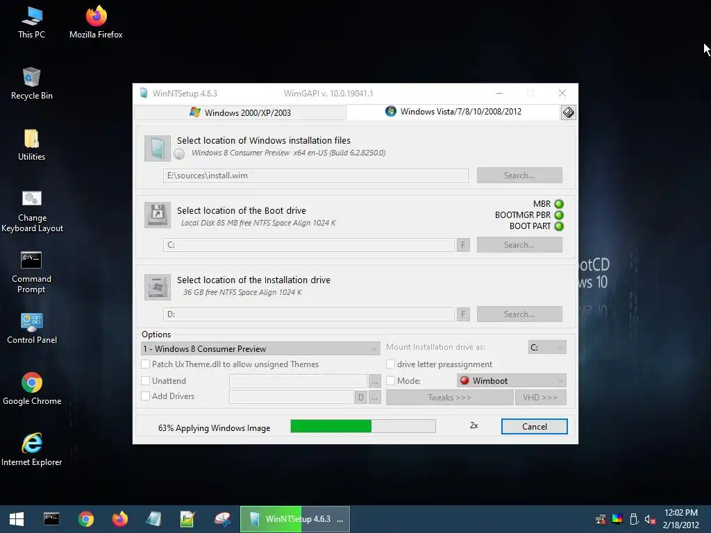Click Search for the Boot drive
The image size is (711, 533).
tap(519, 245)
